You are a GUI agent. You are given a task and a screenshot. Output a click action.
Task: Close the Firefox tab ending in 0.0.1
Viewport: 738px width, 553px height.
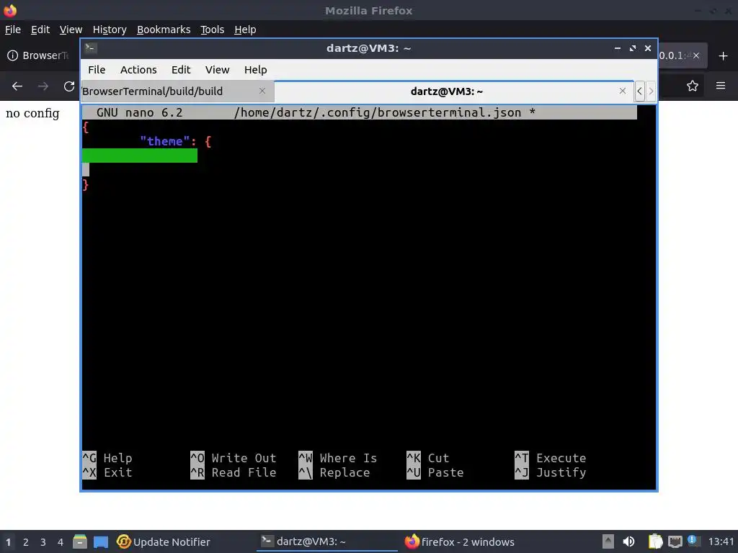coord(696,55)
